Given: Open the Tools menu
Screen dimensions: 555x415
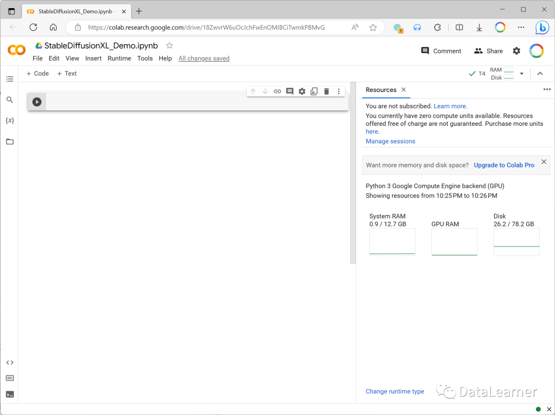Looking at the screenshot, I should pyautogui.click(x=145, y=59).
